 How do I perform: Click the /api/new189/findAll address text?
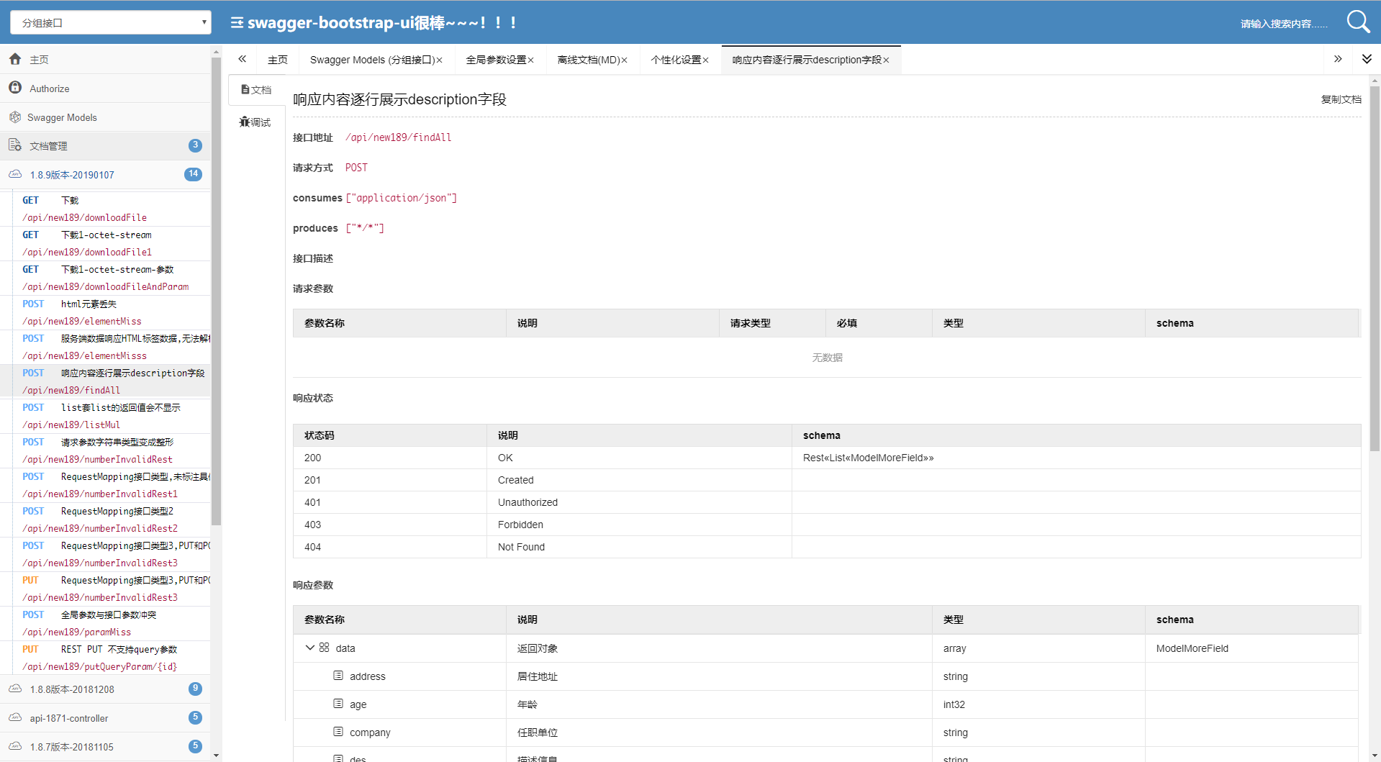pos(399,137)
